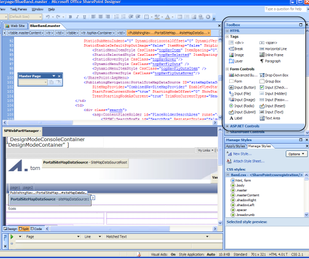
Task: Click the Type a question for help box
Action: pos(285,9)
